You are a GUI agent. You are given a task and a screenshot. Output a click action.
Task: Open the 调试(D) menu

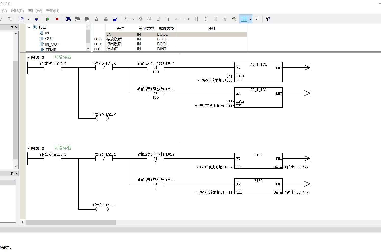click(x=17, y=11)
